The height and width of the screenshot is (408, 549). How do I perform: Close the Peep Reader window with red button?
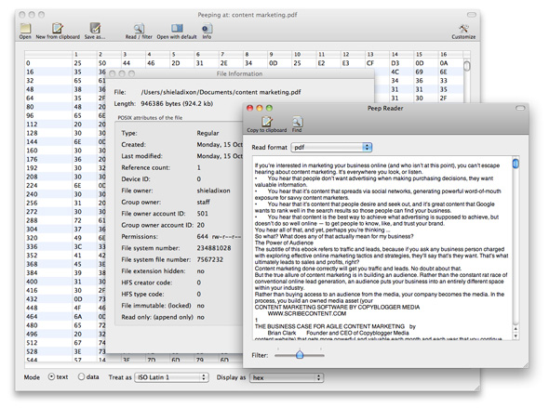[249, 108]
